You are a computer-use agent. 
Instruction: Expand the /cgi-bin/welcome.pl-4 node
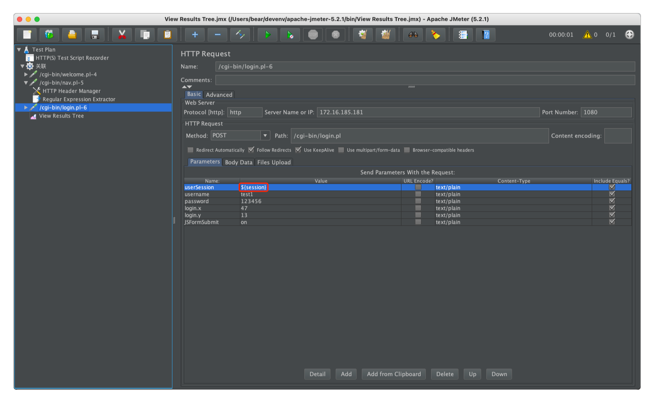click(26, 75)
